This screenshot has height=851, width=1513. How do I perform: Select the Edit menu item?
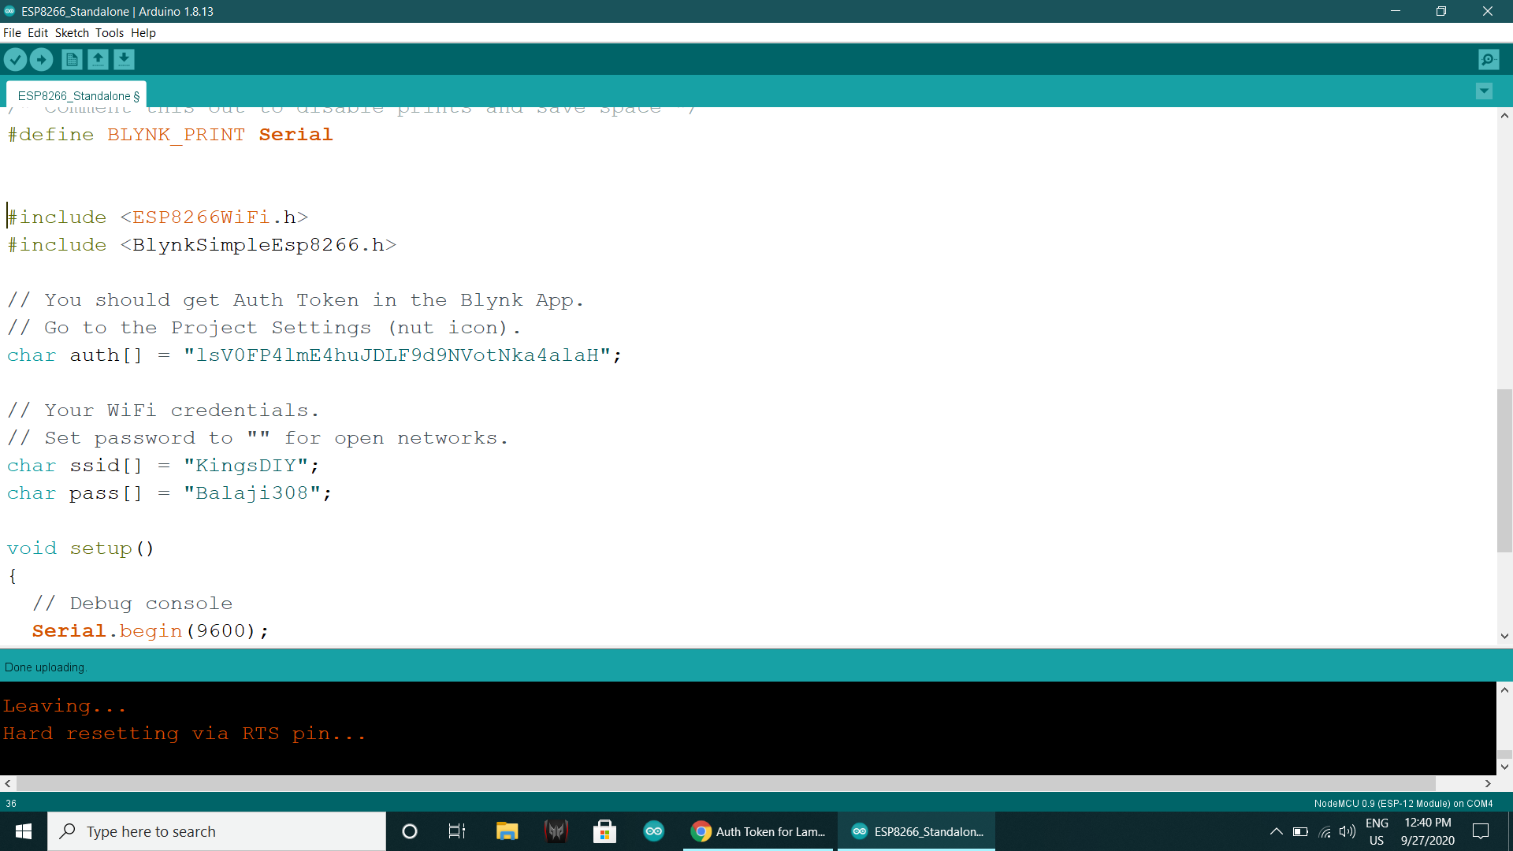[36, 32]
